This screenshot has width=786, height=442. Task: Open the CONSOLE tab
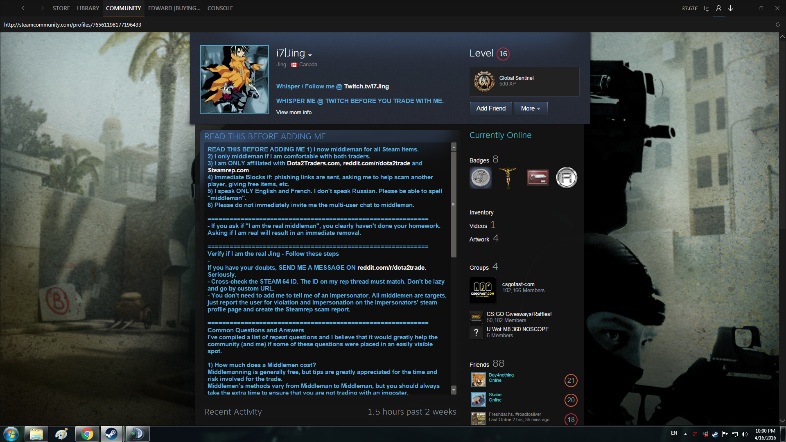pyautogui.click(x=220, y=8)
